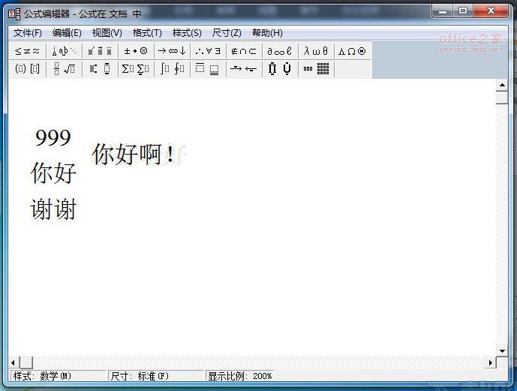Open the embellishments palette

point(100,51)
